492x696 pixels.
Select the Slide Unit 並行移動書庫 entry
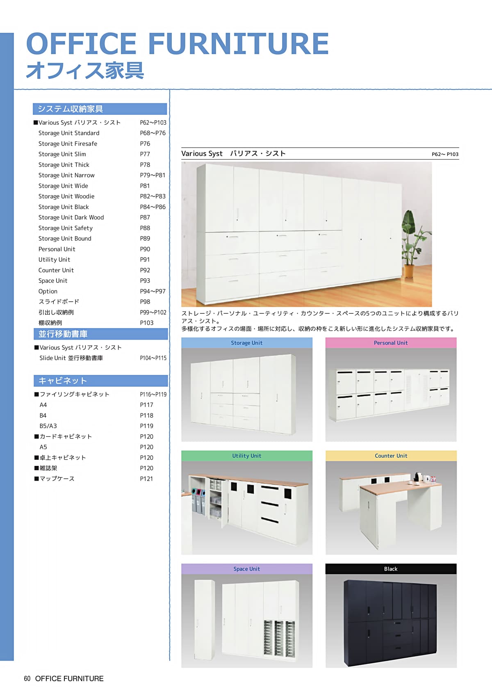pyautogui.click(x=71, y=358)
